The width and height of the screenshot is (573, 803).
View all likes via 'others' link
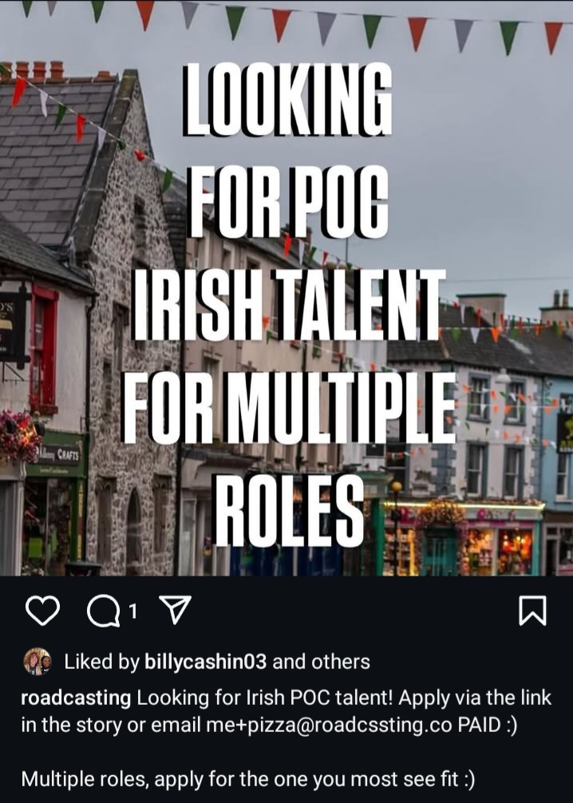[341, 662]
